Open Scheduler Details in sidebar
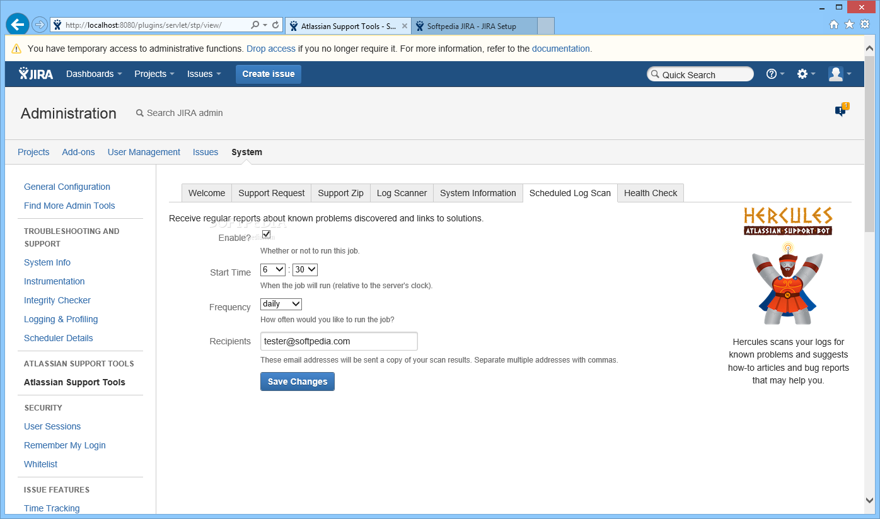 pos(59,338)
